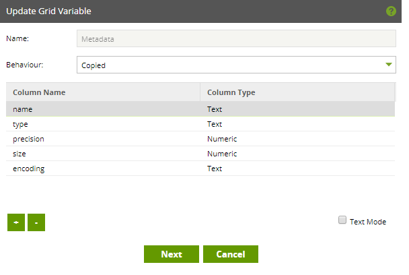409x275 pixels.
Task: Expand the Behaviour dropdown arrow
Action: (389, 65)
